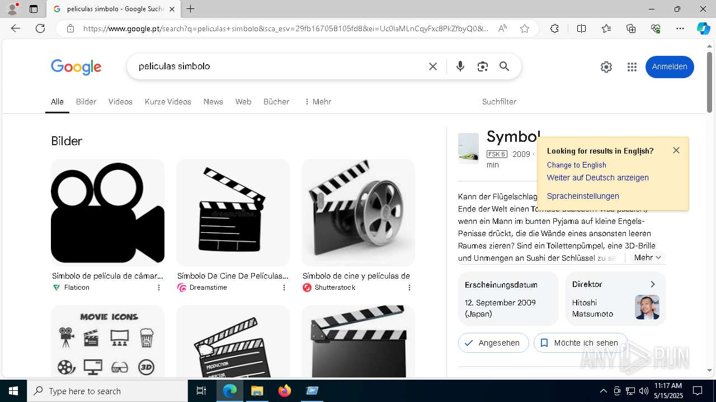Open the Symbol film poster thumbnail
The width and height of the screenshot is (716, 402).
[x=468, y=147]
